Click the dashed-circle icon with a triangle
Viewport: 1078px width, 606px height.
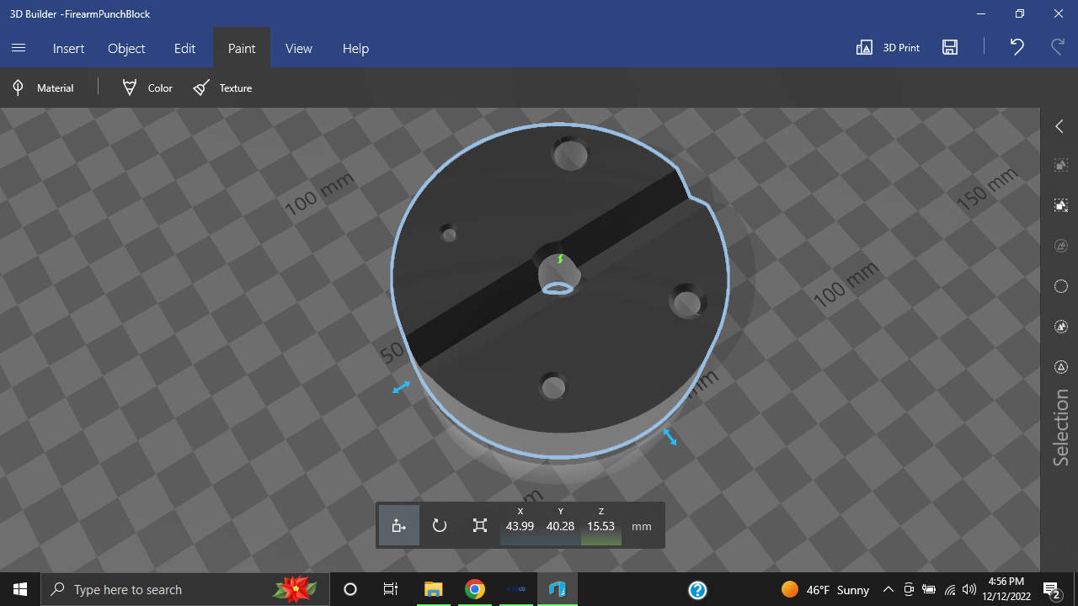pyautogui.click(x=1061, y=367)
